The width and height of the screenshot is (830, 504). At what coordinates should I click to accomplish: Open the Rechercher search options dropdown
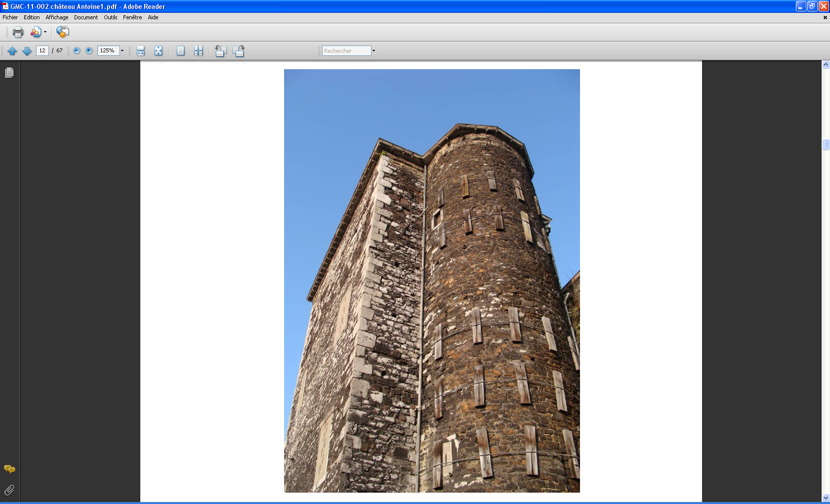(373, 51)
